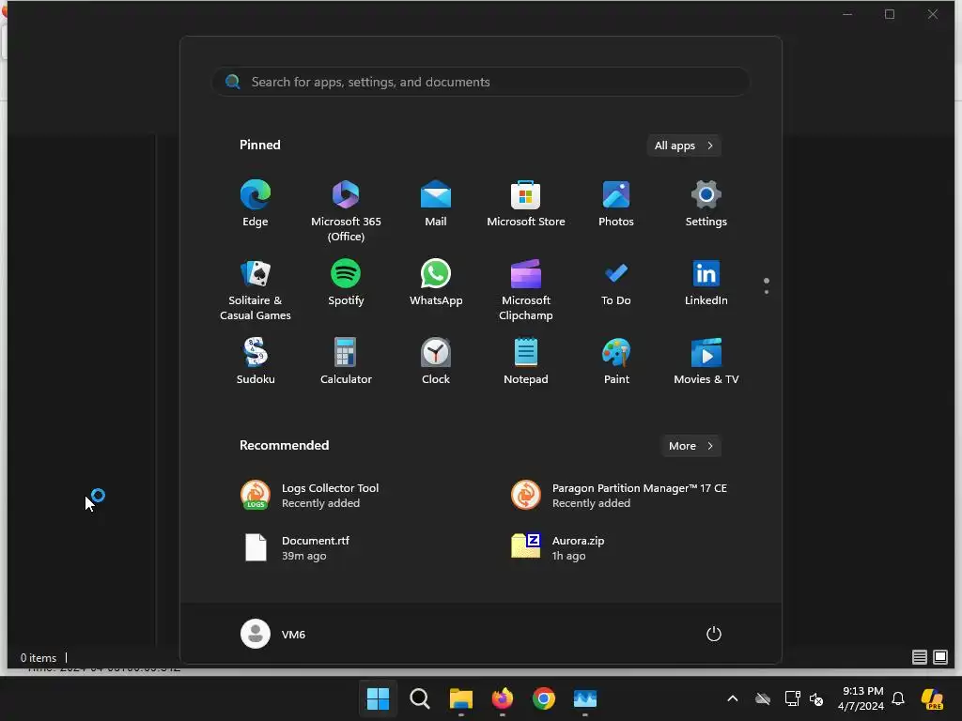Launch the To Do app
This screenshot has height=721, width=962.
[616, 282]
